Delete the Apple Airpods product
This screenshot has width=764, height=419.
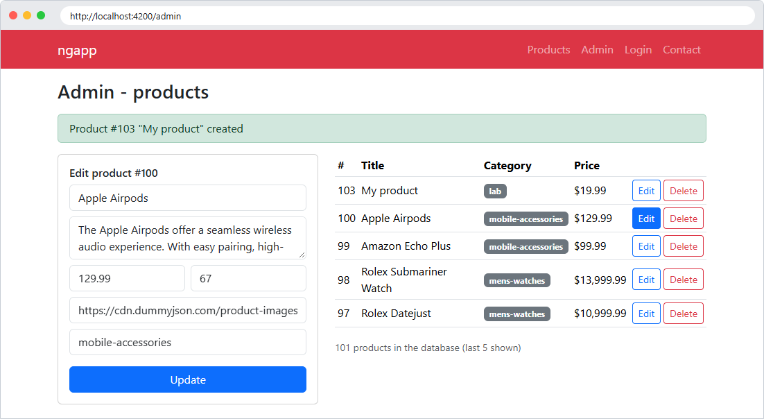(x=683, y=219)
